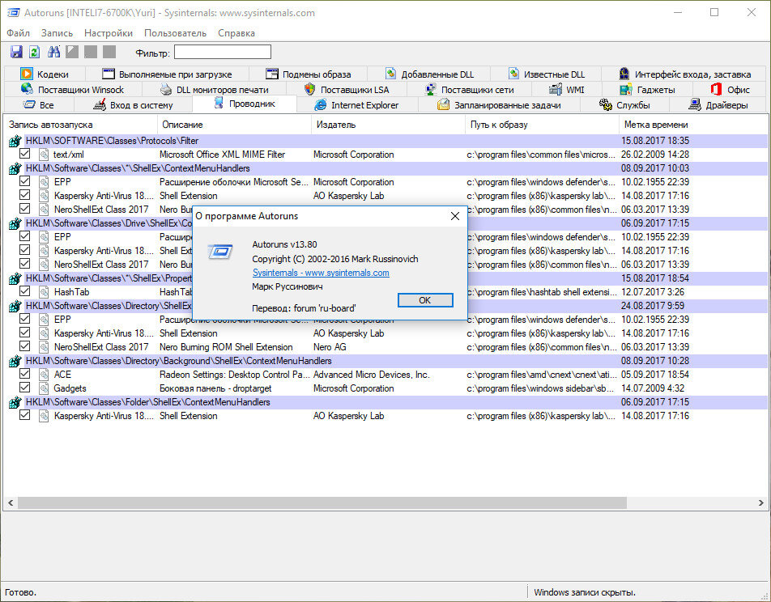
Task: Sort by Метка времени column
Action: click(693, 125)
